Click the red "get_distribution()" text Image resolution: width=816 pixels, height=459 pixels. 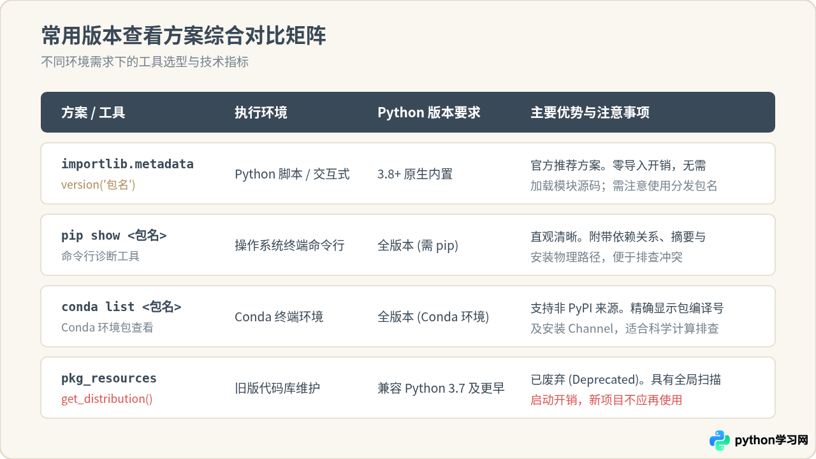(107, 399)
